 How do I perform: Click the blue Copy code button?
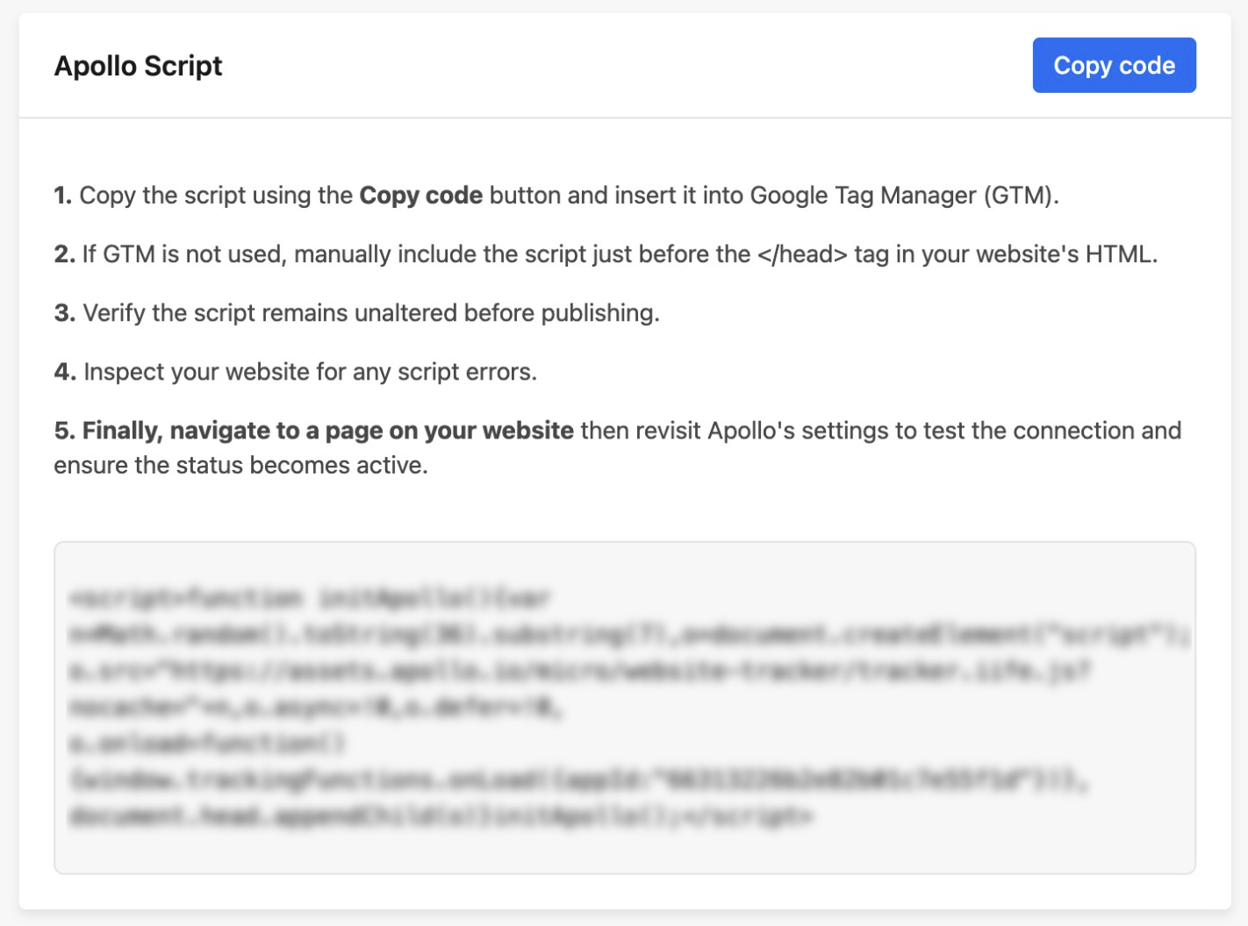pos(1114,65)
